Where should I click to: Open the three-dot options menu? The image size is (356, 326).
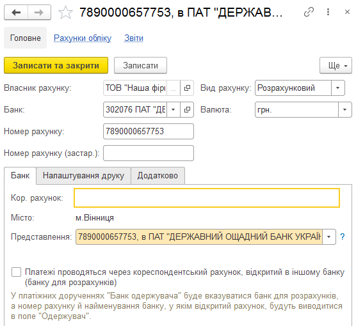point(328,12)
